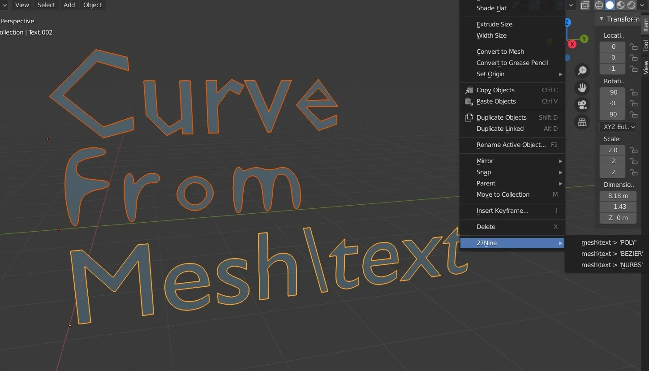The image size is (649, 371).
Task: Collapse the Transform panel
Action: click(x=602, y=19)
